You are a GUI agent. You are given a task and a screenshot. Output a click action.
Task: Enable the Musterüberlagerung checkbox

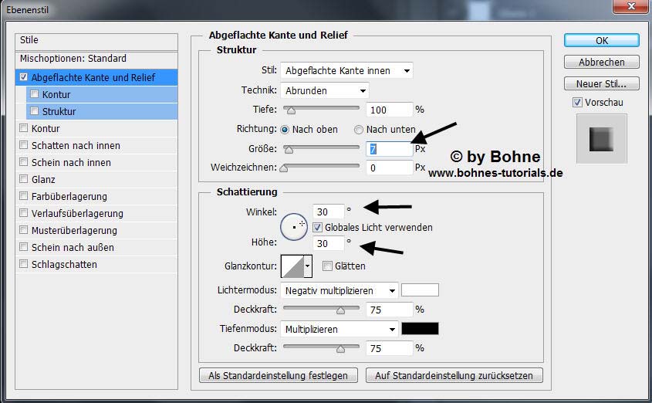click(24, 230)
